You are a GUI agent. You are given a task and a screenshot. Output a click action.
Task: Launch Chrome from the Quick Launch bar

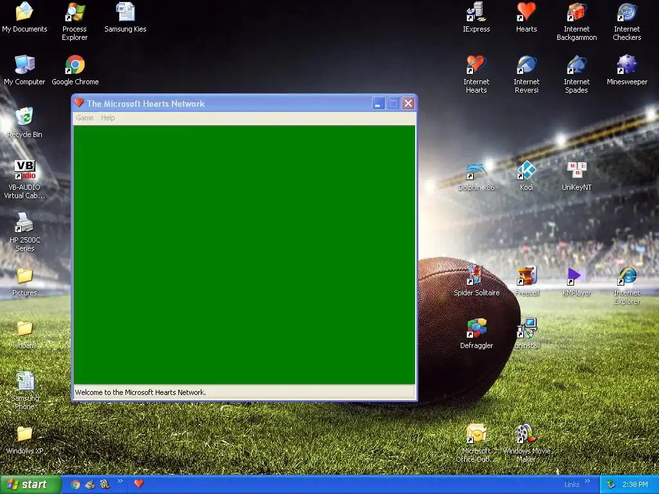(76, 484)
